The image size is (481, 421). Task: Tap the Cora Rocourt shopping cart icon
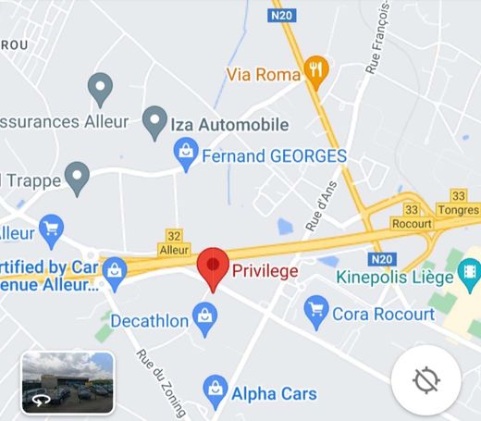tap(316, 312)
